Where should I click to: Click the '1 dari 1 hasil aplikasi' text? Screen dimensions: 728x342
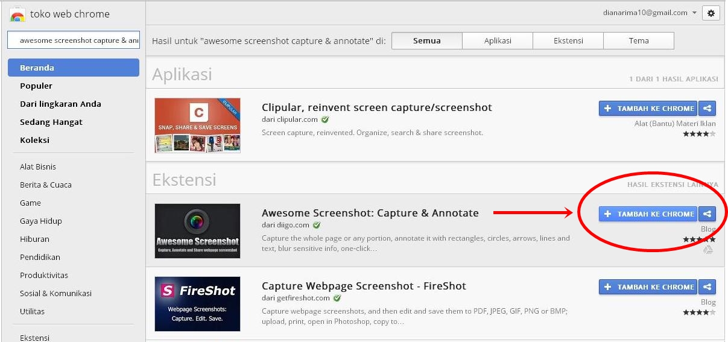(x=674, y=79)
